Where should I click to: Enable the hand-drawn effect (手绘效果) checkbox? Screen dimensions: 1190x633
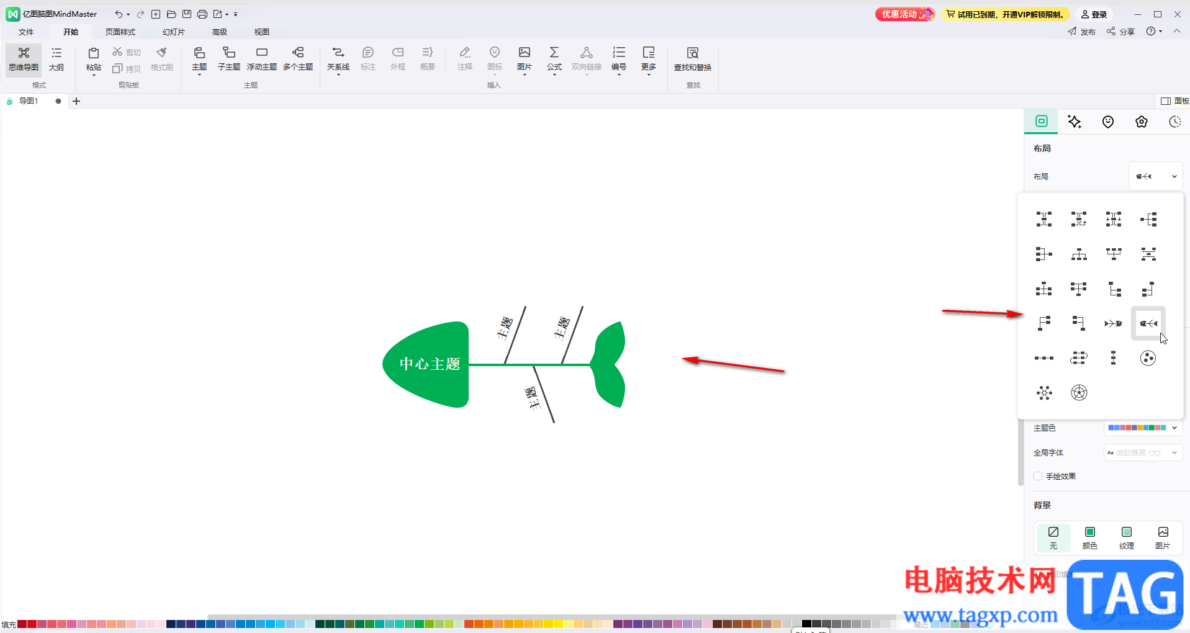pos(1038,476)
